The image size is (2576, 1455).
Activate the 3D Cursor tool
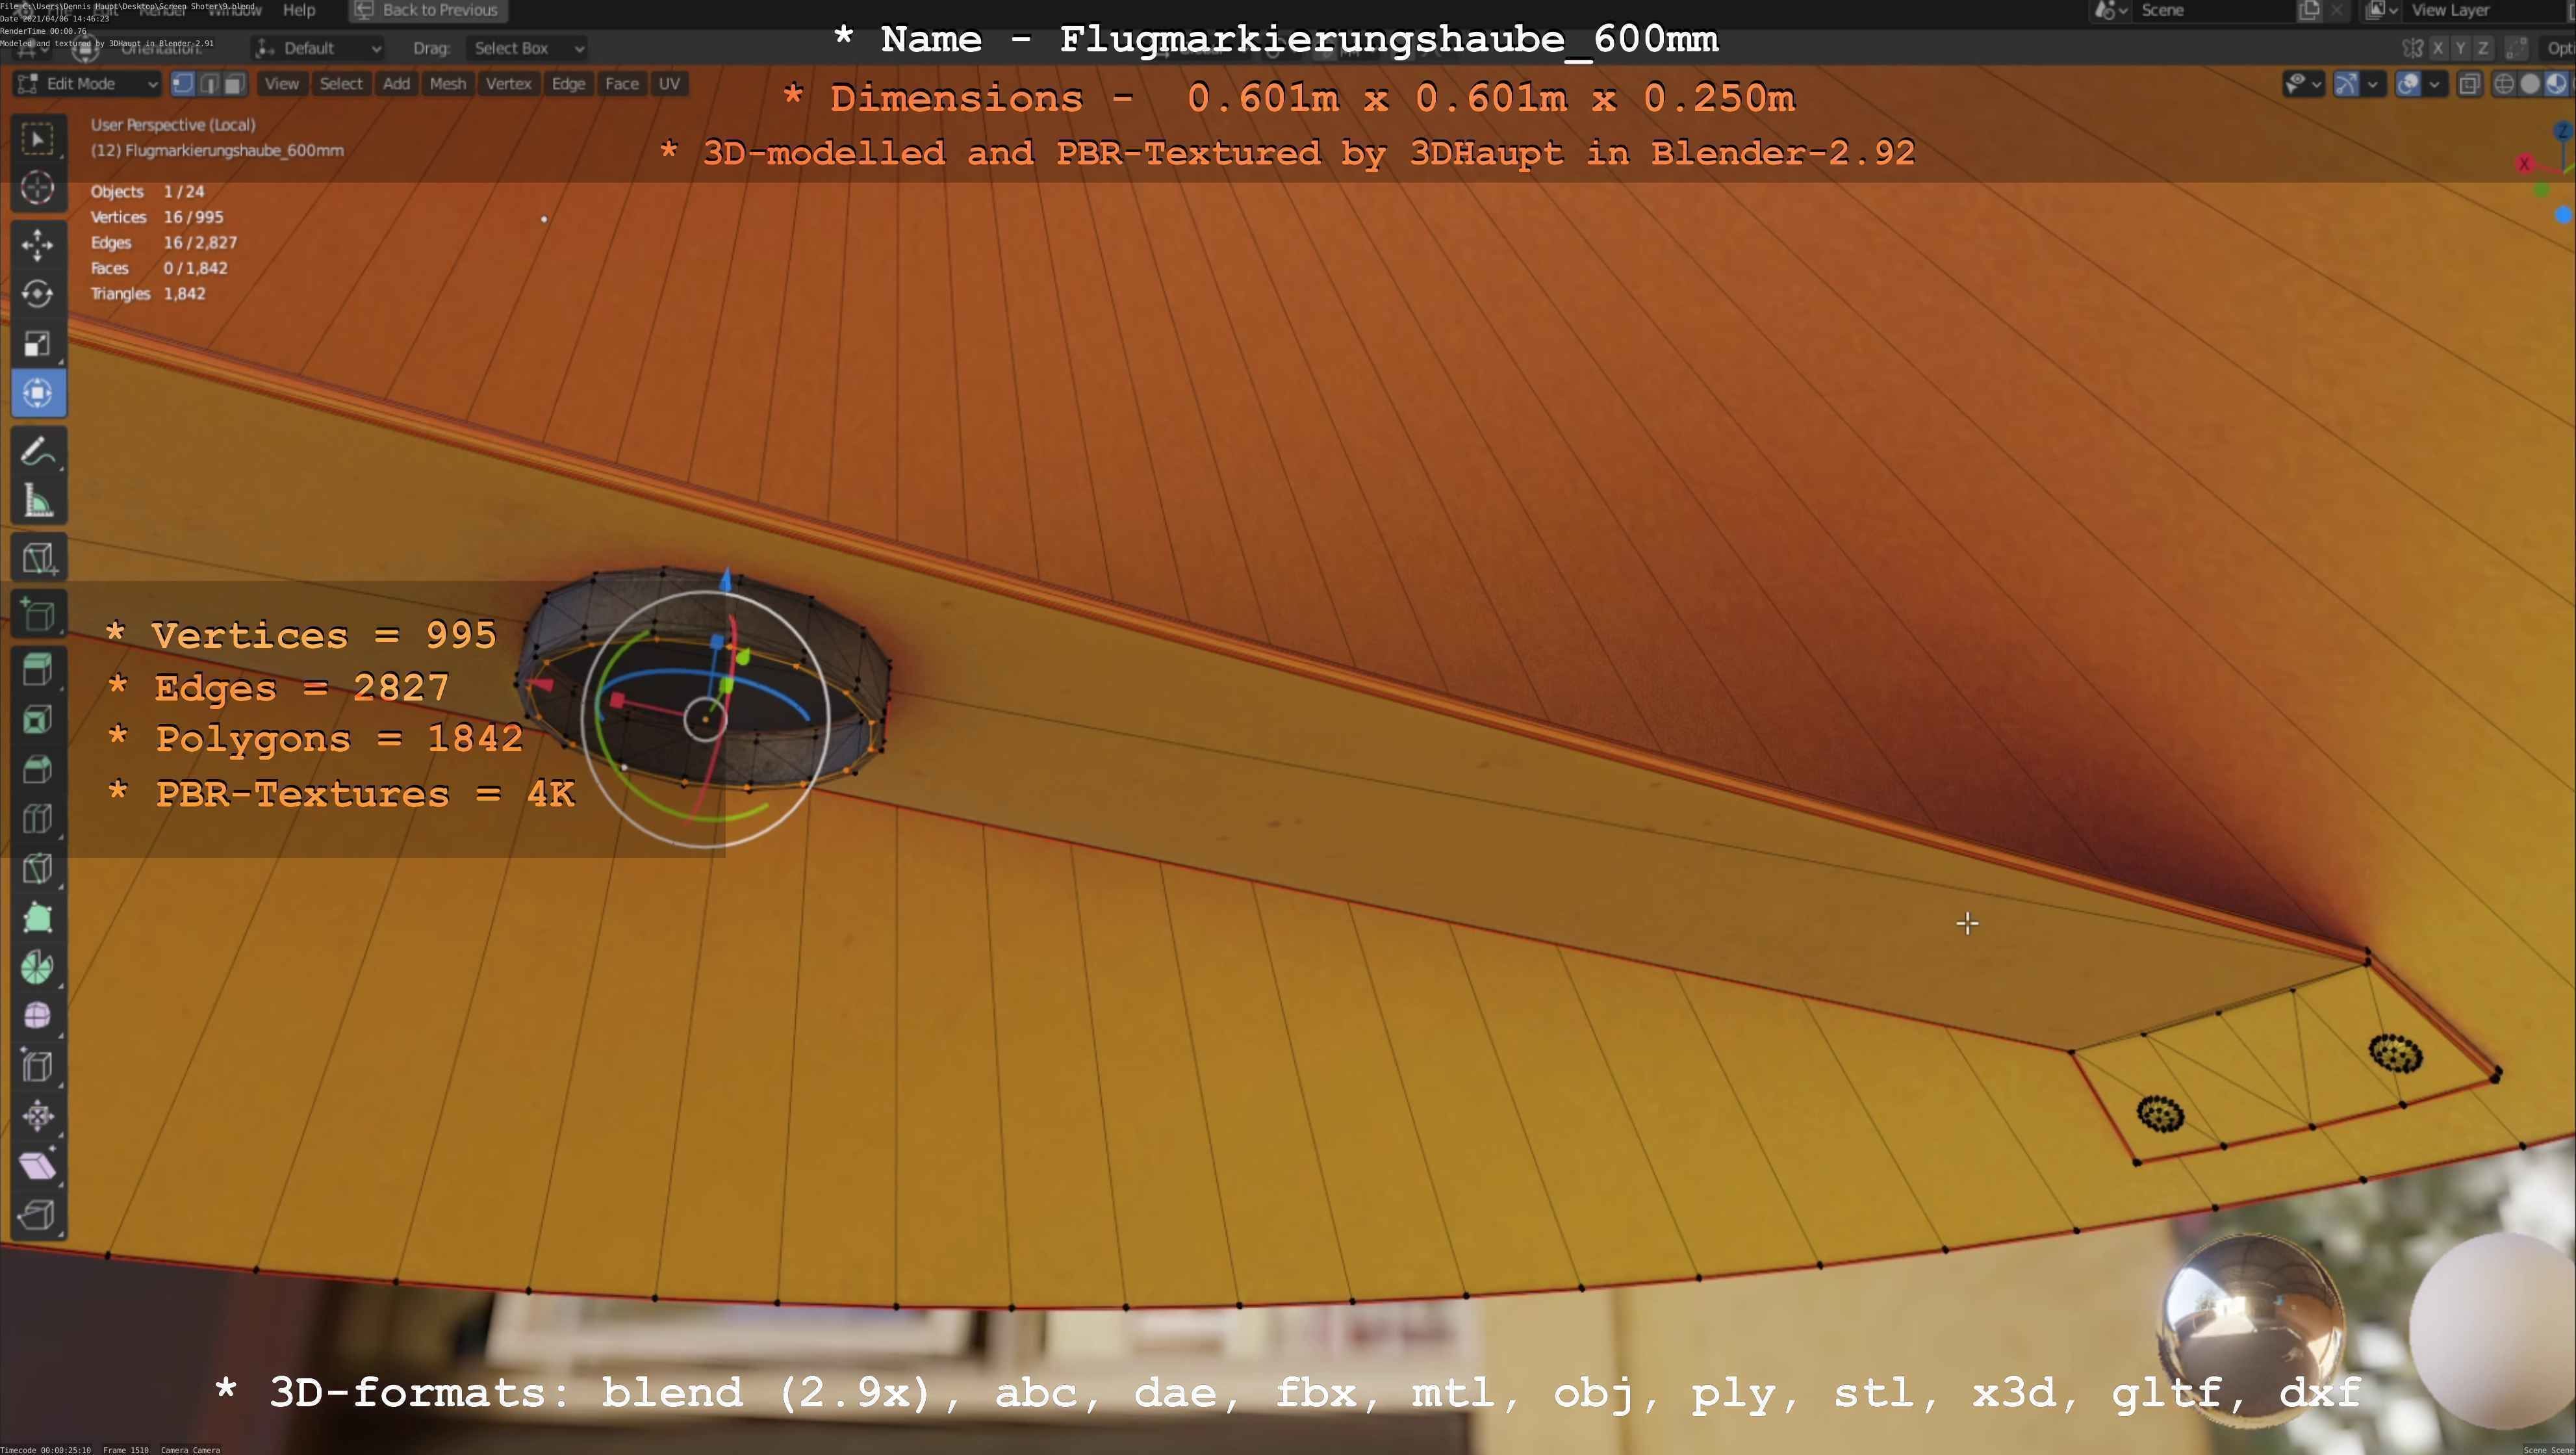coord(38,188)
